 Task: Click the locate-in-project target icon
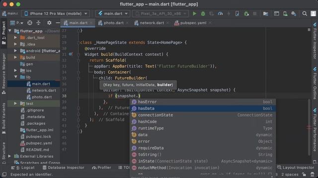(x=30, y=23)
